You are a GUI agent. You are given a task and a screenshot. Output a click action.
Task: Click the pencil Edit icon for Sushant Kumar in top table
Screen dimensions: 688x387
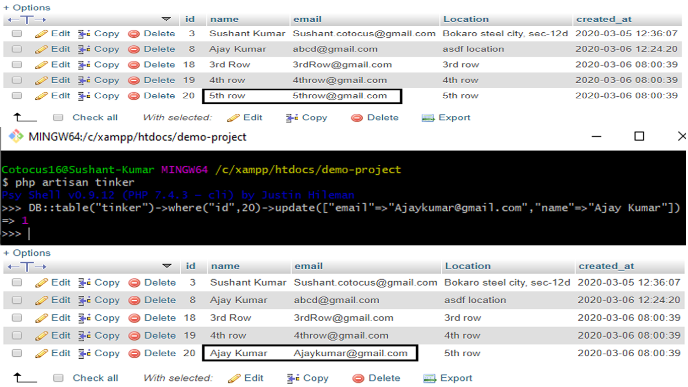click(x=42, y=34)
